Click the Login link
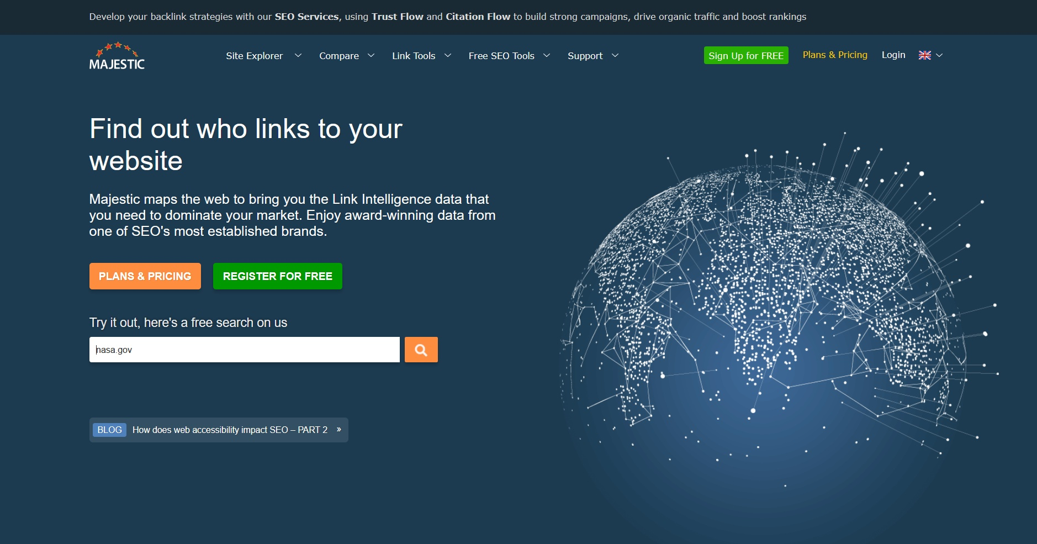This screenshot has height=544, width=1037. click(893, 55)
